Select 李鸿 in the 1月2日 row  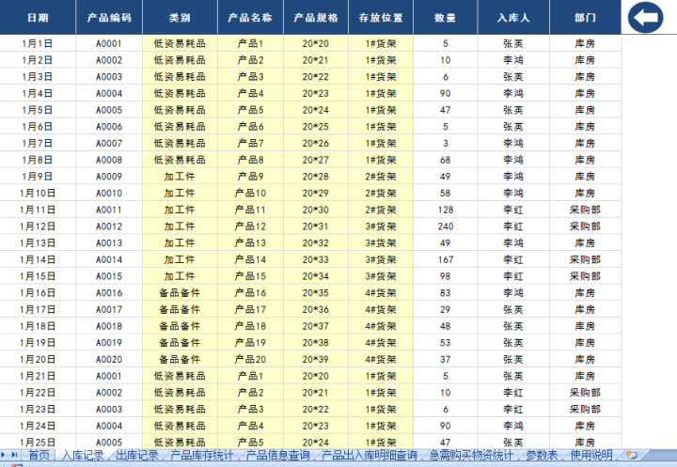(513, 60)
